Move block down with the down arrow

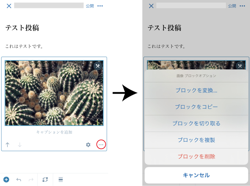(x=20, y=145)
